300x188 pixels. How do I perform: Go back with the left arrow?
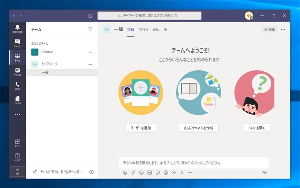[x=14, y=16]
